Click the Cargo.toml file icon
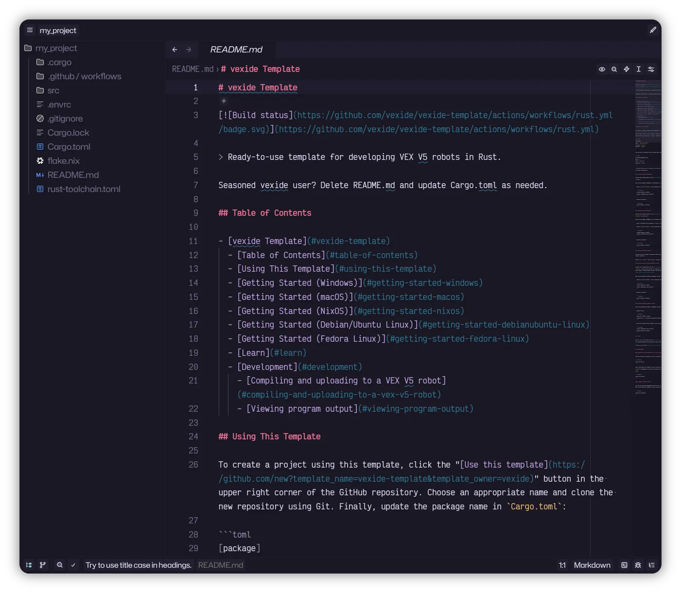Screen dimensions: 681x593 point(40,147)
